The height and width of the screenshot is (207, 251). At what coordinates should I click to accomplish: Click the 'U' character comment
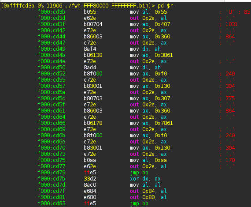pyautogui.click(x=230, y=12)
